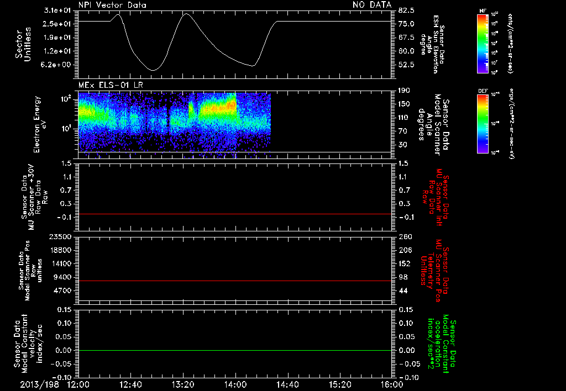Click the green Model Constant acceleration label
Screen dimensions: 566x391
click(x=442, y=345)
